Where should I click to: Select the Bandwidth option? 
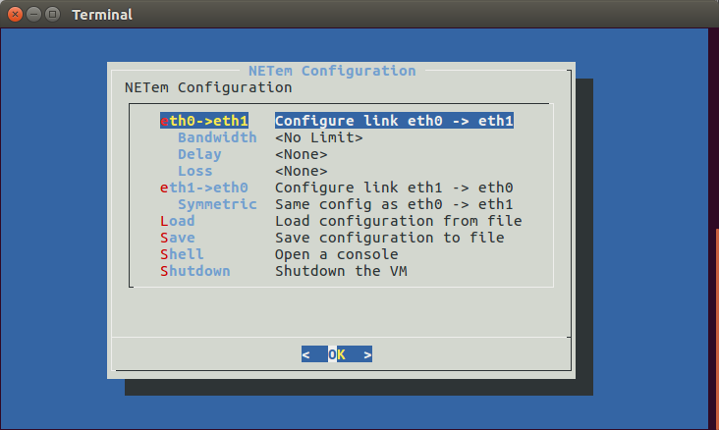217,137
